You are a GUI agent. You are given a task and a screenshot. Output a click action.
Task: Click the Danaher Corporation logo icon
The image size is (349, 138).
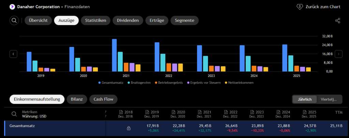(x=12, y=7)
